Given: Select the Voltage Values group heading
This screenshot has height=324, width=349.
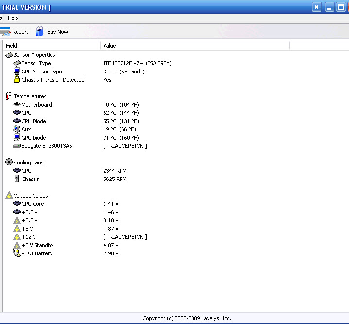Looking at the screenshot, I should (x=31, y=196).
